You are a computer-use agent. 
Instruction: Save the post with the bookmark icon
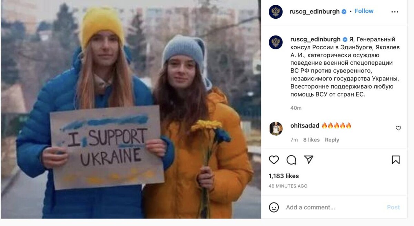pos(396,160)
